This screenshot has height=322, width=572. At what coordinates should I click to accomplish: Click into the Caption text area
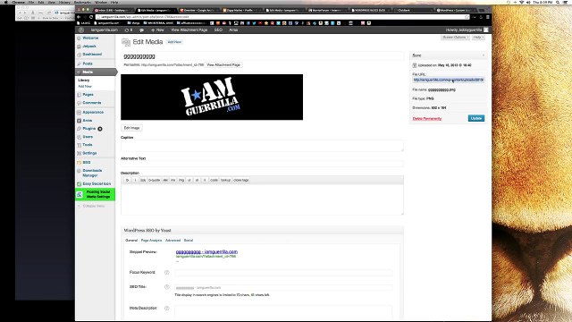click(262, 146)
